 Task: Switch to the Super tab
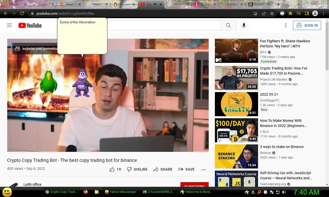click(43, 4)
